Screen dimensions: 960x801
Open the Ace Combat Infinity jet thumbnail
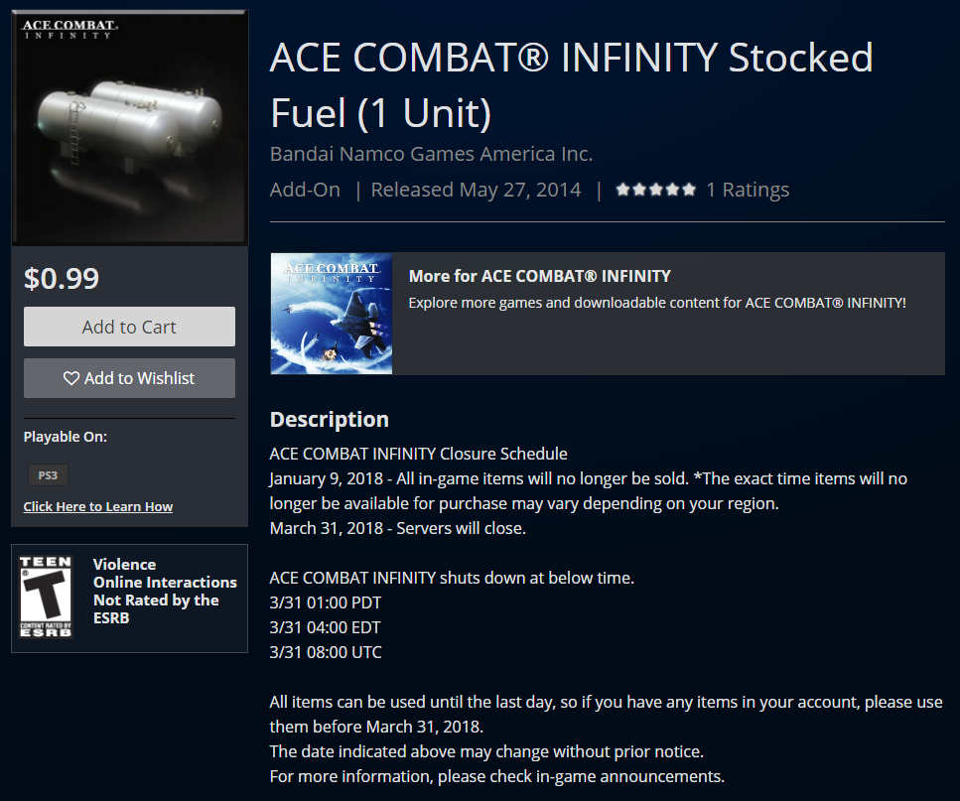[332, 314]
